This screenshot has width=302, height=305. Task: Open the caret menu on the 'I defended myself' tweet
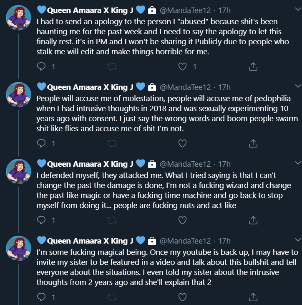[x=297, y=163]
